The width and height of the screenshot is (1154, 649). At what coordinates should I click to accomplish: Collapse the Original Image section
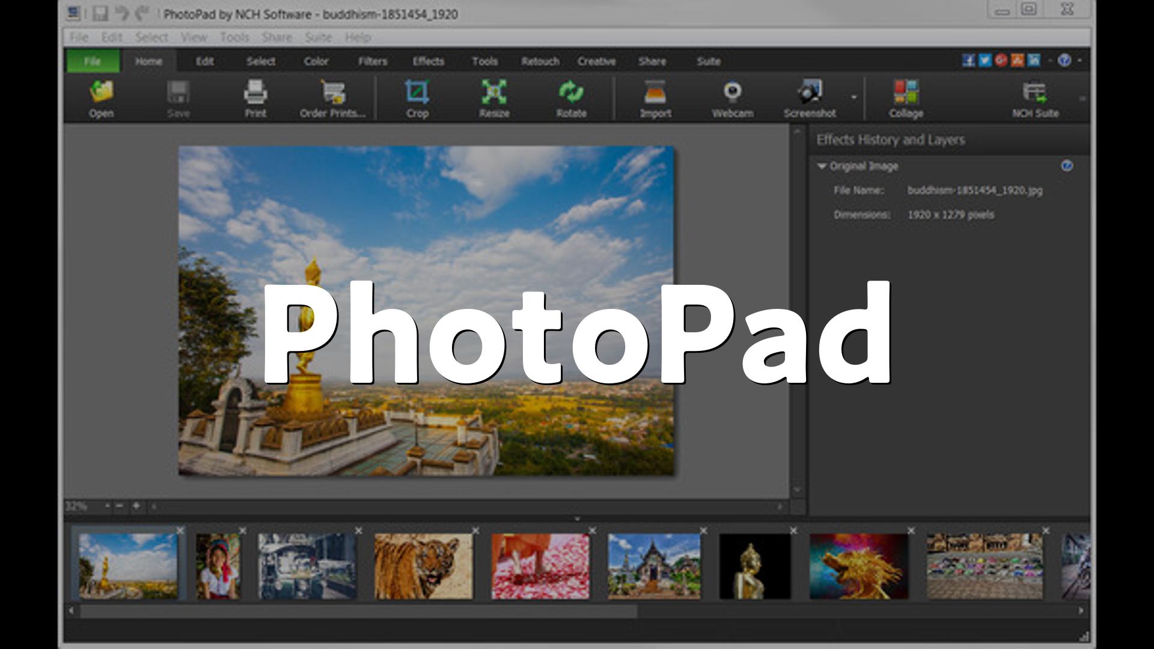(x=822, y=166)
